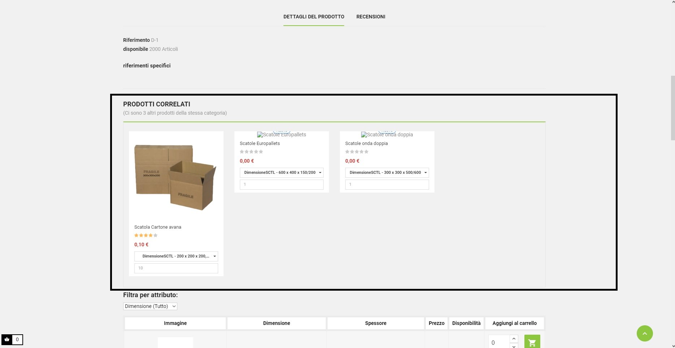Click the star rating under Scatole Europallets
Viewport: 675px width, 348px height.
(x=251, y=152)
